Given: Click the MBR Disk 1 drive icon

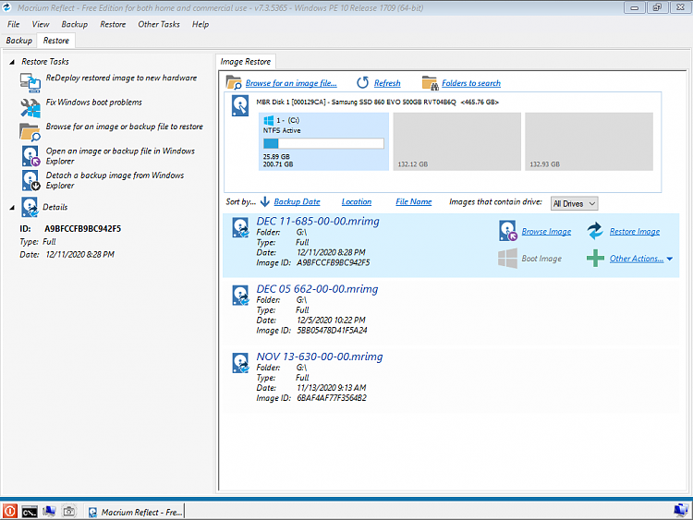Looking at the screenshot, I should 240,106.
